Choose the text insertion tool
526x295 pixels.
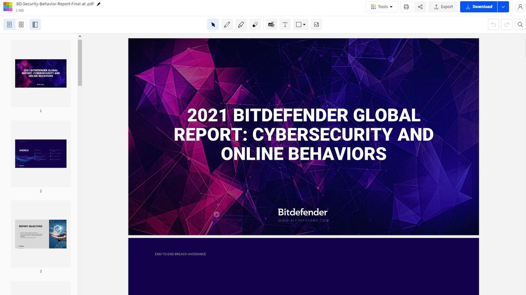[x=285, y=25]
